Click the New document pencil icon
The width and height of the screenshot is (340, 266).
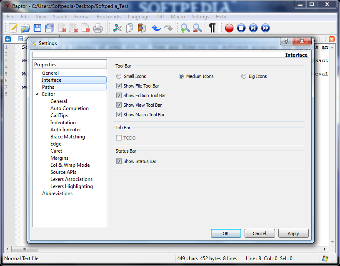tap(13, 28)
